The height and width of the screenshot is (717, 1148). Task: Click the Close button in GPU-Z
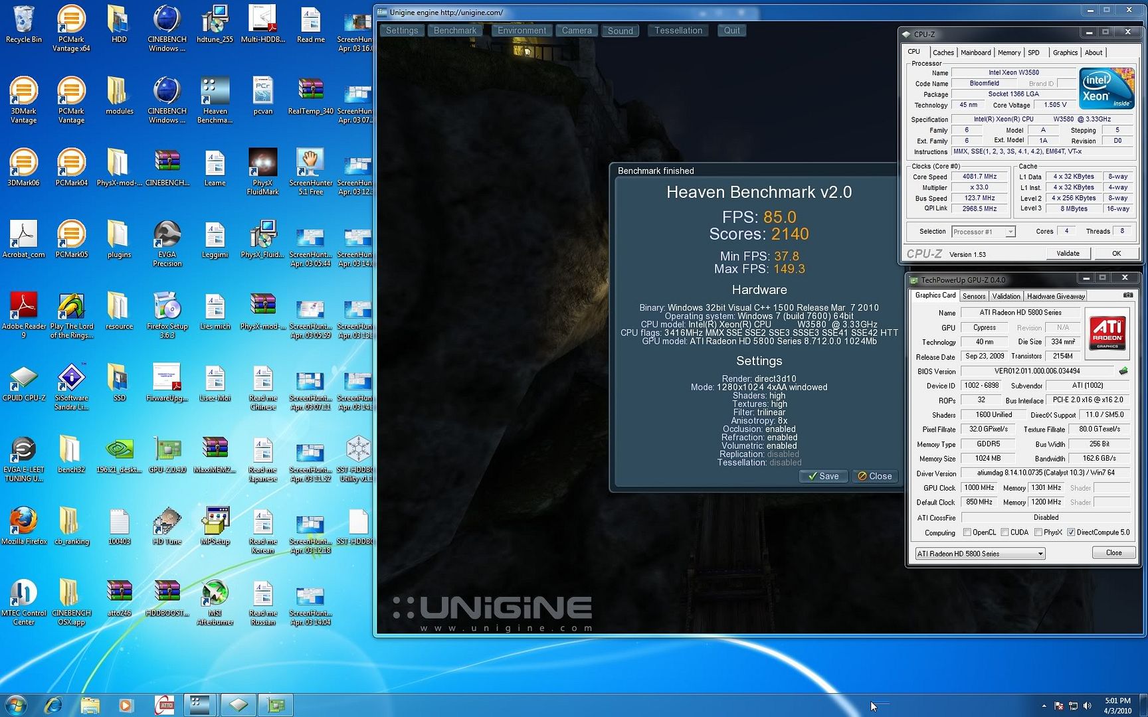1113,552
